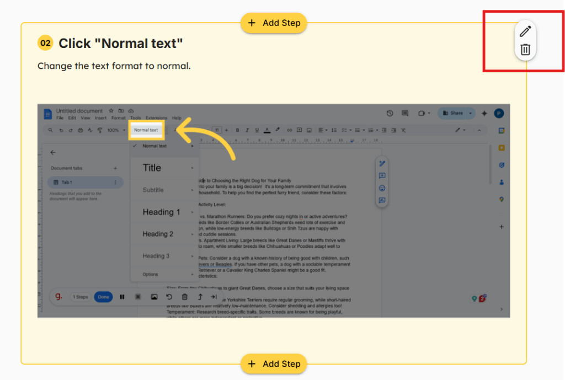
Task: Click the decrease indent icon
Action: [x=384, y=130]
